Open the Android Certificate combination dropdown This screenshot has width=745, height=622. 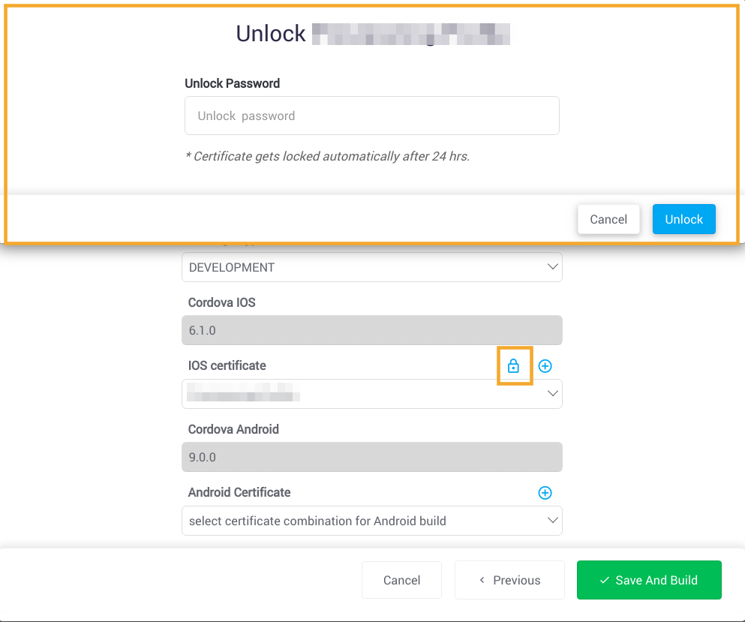(x=372, y=521)
